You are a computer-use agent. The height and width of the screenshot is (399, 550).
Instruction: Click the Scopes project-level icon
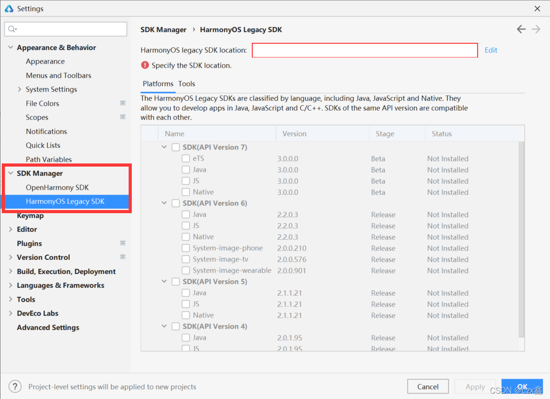[x=122, y=117]
